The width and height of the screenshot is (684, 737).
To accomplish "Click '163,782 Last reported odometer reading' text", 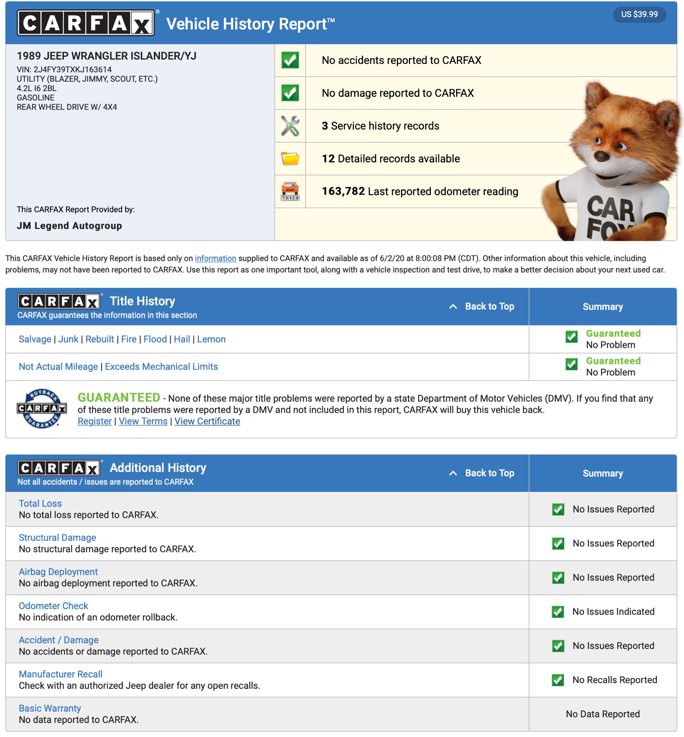I will click(x=420, y=191).
